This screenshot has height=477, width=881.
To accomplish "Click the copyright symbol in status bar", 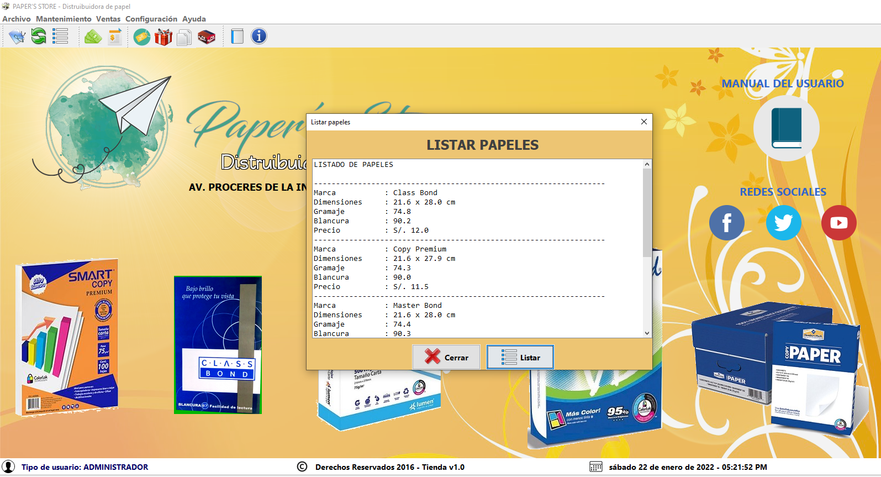I will 302,467.
